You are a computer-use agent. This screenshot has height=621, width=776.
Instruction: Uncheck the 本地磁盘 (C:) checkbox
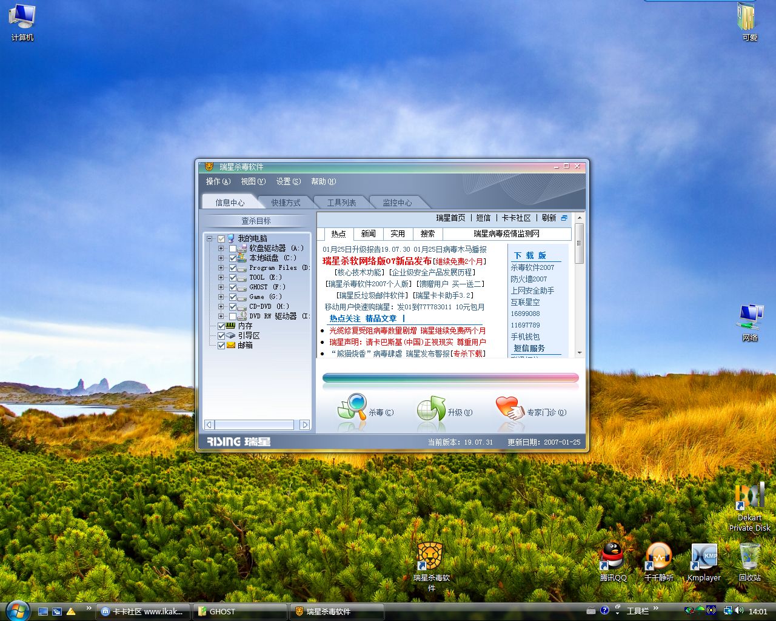233,258
